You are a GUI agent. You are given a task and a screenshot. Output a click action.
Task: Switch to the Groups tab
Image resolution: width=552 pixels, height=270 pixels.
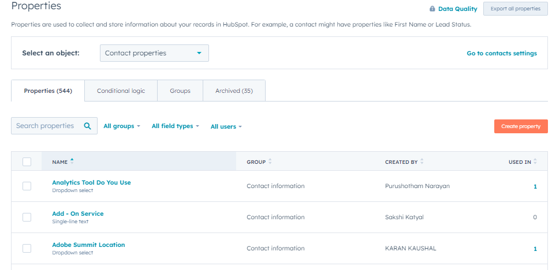(x=180, y=91)
